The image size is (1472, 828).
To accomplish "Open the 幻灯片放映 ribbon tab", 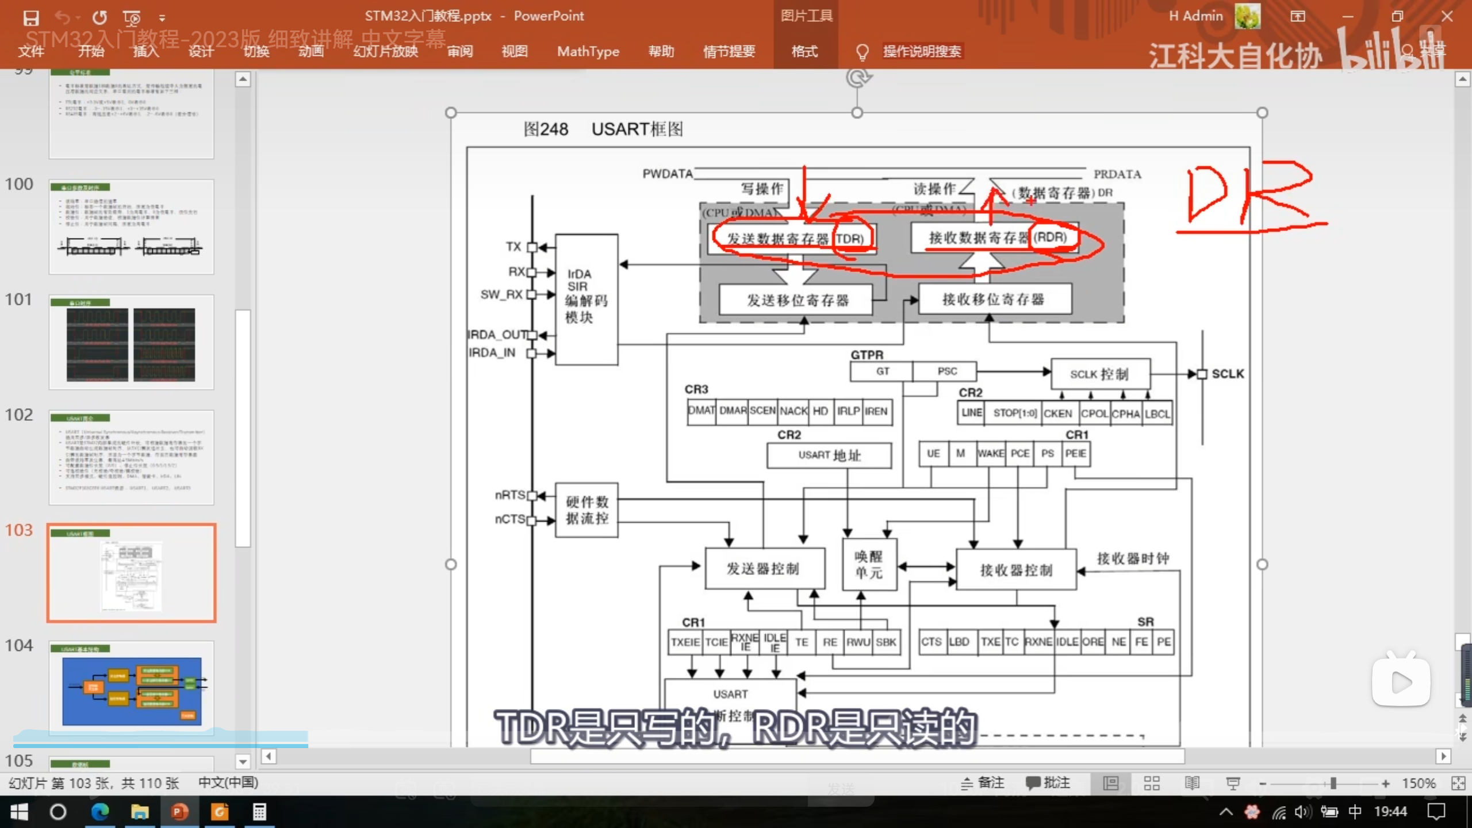I will point(385,51).
